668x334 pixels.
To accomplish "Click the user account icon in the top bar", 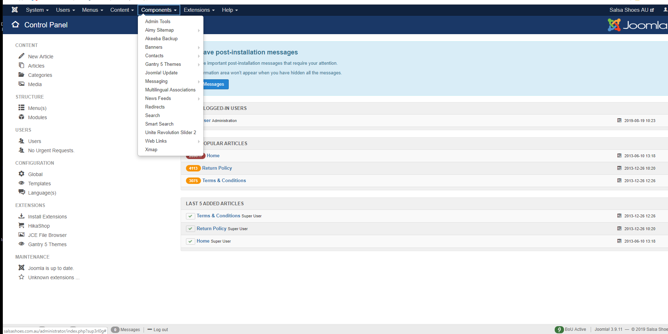I will (x=665, y=10).
